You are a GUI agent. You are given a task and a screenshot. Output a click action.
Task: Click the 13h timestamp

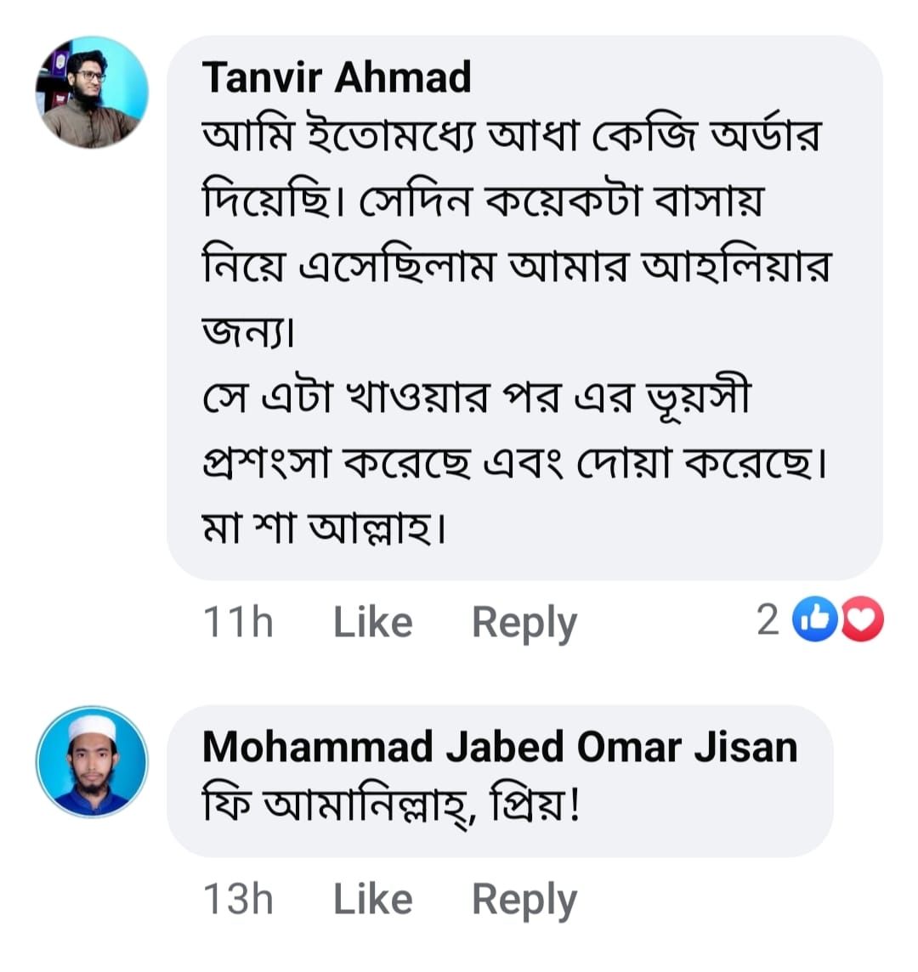point(238,899)
